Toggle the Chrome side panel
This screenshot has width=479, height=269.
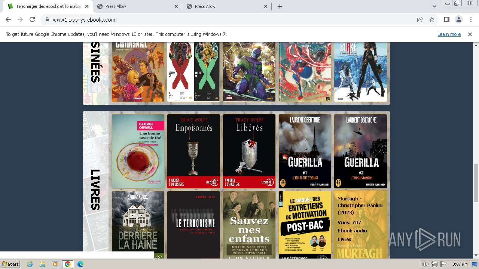446,19
